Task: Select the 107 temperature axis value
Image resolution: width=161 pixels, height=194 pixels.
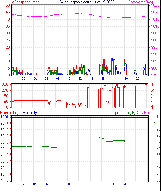Action: (x=157, y=123)
